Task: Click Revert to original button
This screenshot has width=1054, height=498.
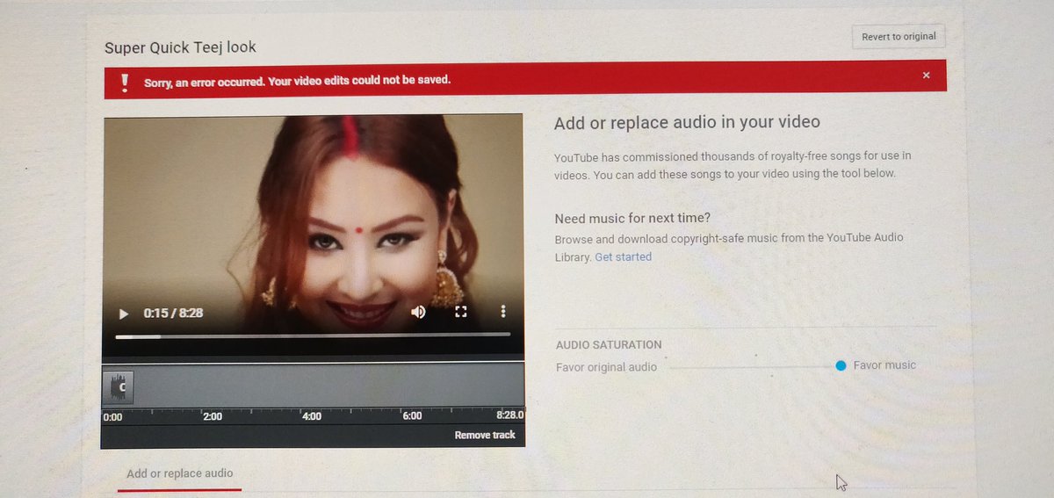Action: (899, 37)
